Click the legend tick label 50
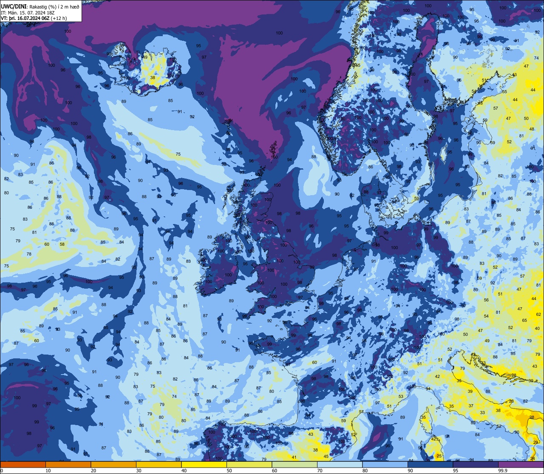544x474 pixels. pos(229,471)
